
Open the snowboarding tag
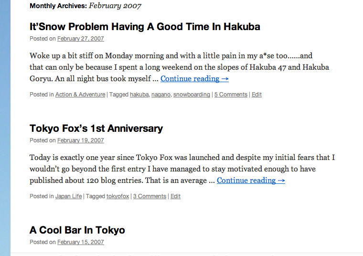tap(192, 95)
